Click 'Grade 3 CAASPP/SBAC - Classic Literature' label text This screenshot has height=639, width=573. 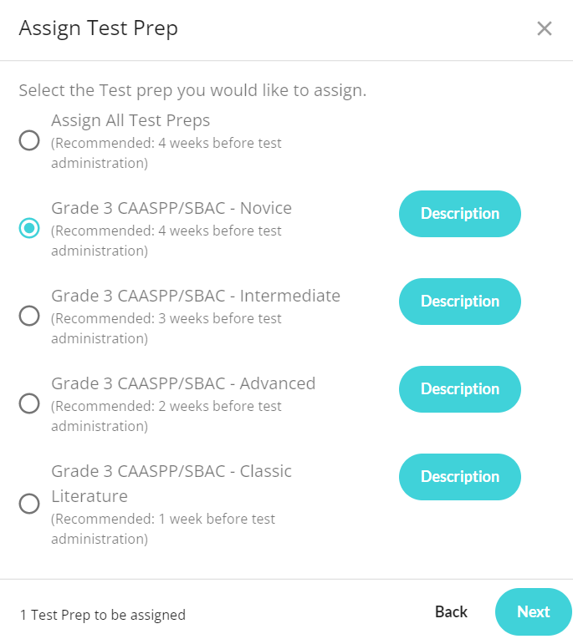(171, 484)
